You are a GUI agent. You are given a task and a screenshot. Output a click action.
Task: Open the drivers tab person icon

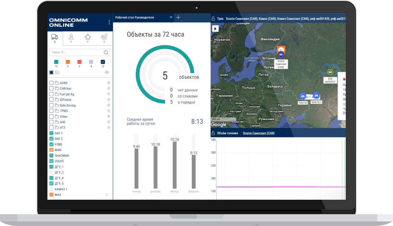coord(71,37)
